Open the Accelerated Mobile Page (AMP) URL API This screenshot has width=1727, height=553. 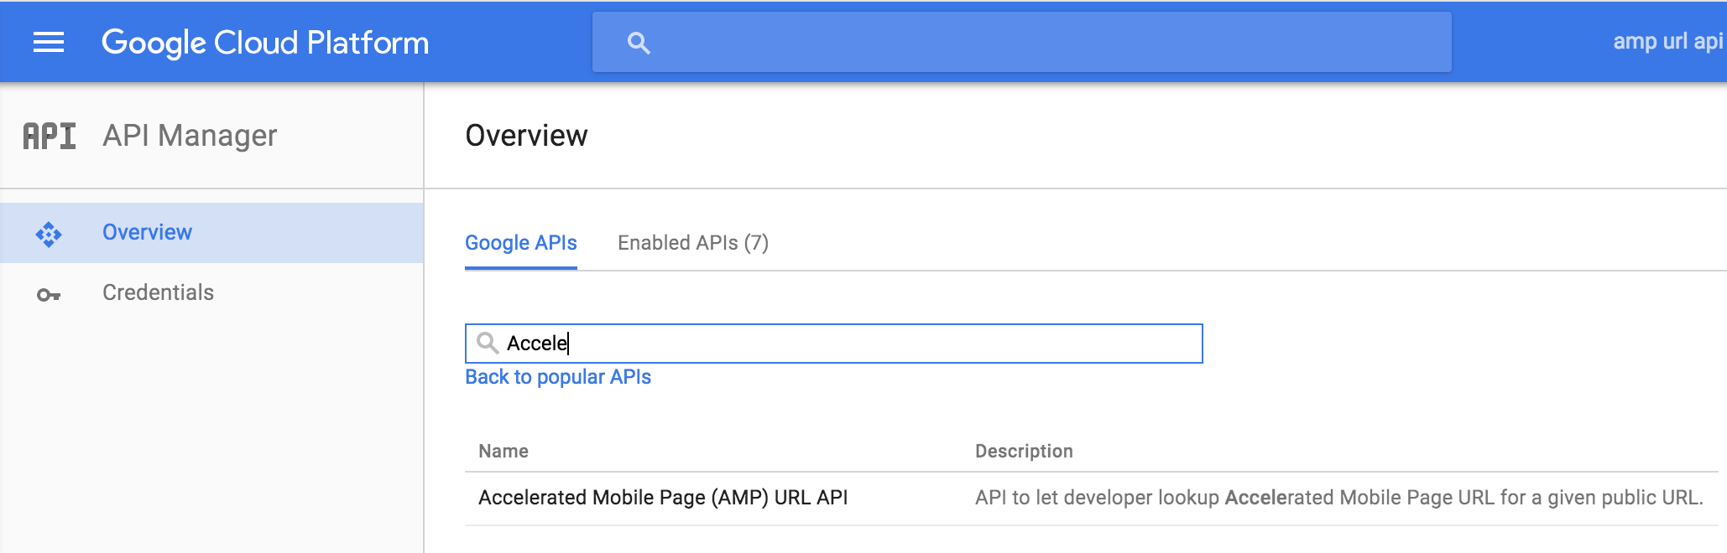tap(662, 497)
